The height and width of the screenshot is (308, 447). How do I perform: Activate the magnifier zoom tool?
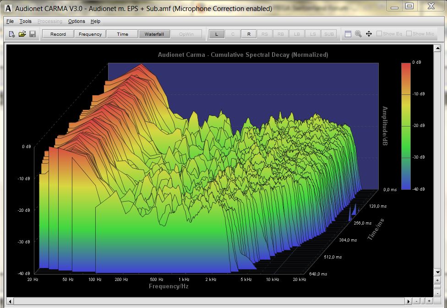point(358,34)
